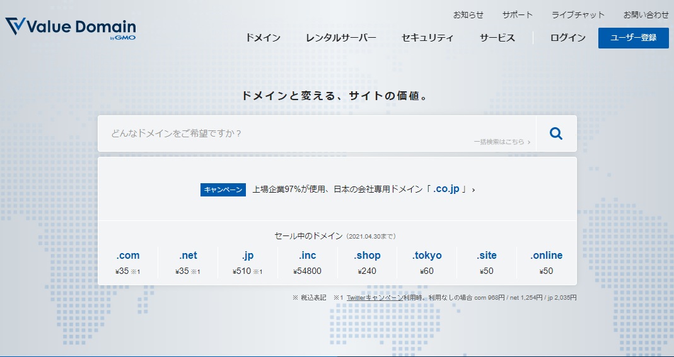Open the Twitterキャンペーン footnote link
Image resolution: width=674 pixels, height=357 pixels.
tap(375, 297)
